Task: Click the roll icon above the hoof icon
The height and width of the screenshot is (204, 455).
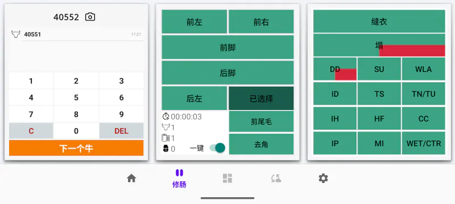Action: pos(166,138)
